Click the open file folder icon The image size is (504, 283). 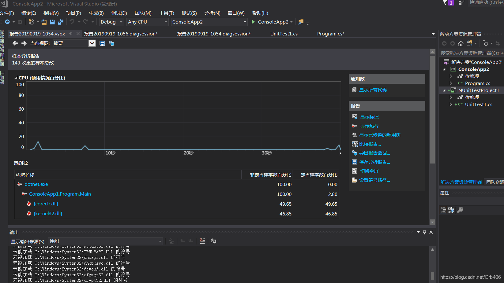pos(44,22)
